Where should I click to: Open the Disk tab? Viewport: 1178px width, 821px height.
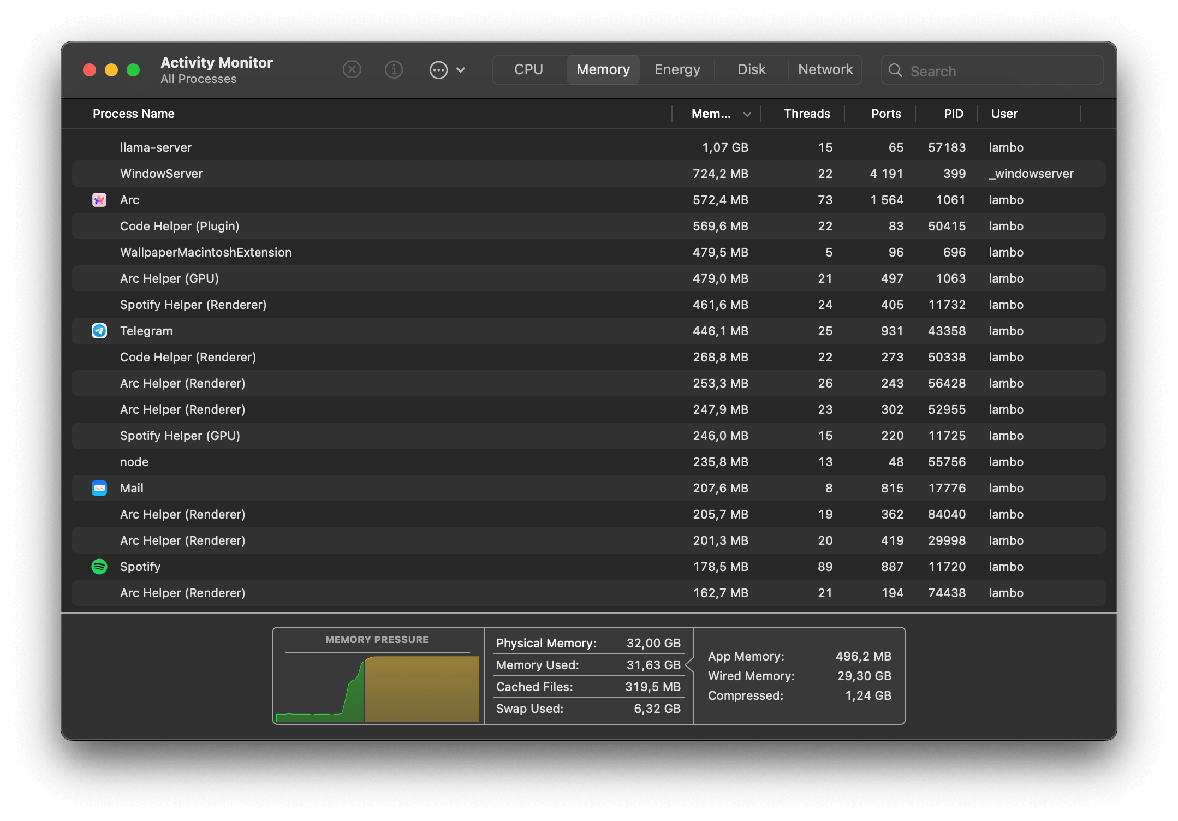pyautogui.click(x=751, y=69)
